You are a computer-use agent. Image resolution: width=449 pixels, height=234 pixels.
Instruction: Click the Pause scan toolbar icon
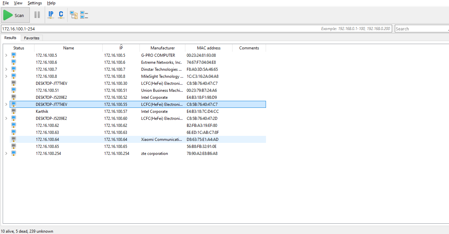(x=37, y=15)
